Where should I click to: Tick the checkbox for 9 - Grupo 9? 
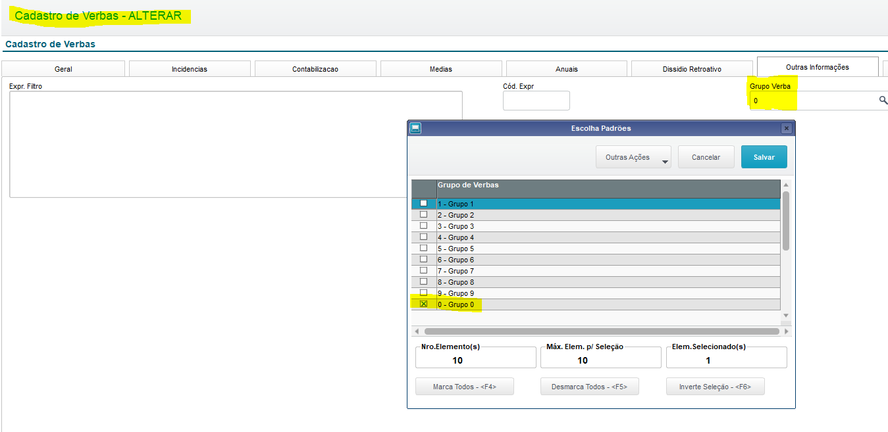(423, 293)
